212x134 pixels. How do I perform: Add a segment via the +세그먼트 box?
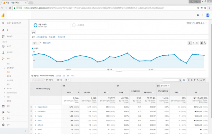(x=89, y=25)
